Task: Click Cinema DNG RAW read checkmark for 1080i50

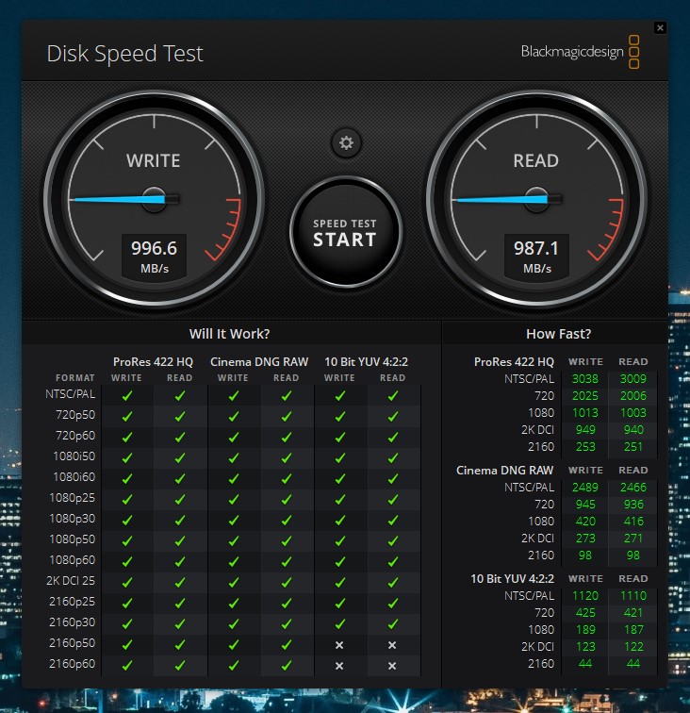Action: click(x=287, y=458)
